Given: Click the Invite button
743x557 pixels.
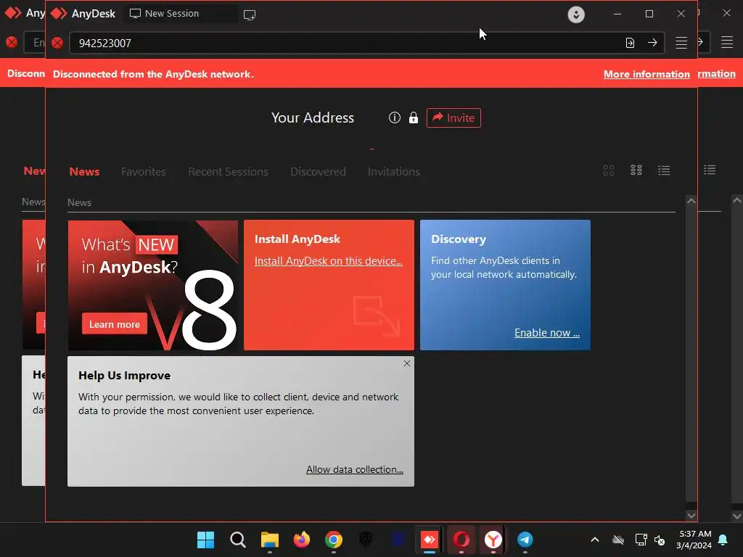Looking at the screenshot, I should (453, 117).
